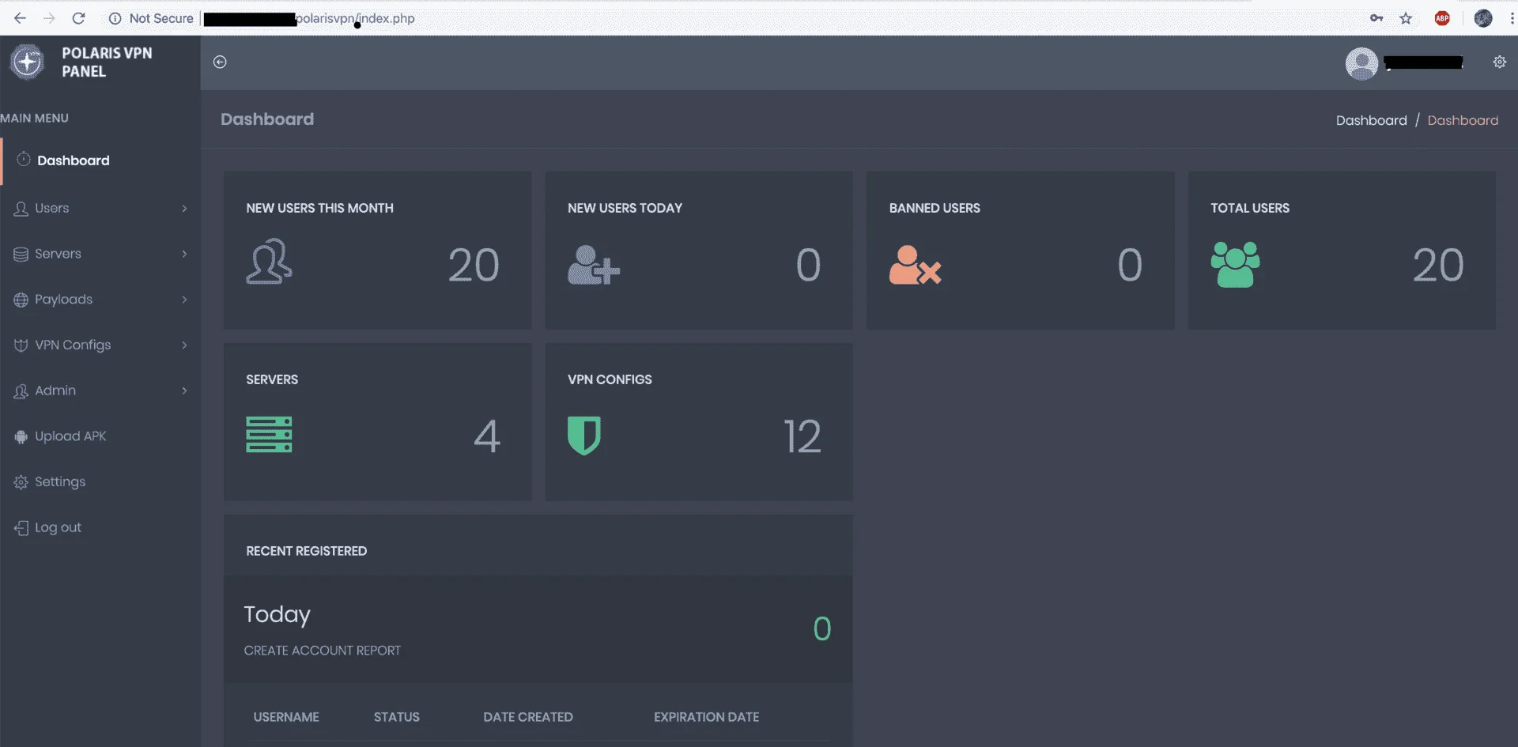Image resolution: width=1518 pixels, height=747 pixels.
Task: Click the STATUS column header
Action: [397, 717]
